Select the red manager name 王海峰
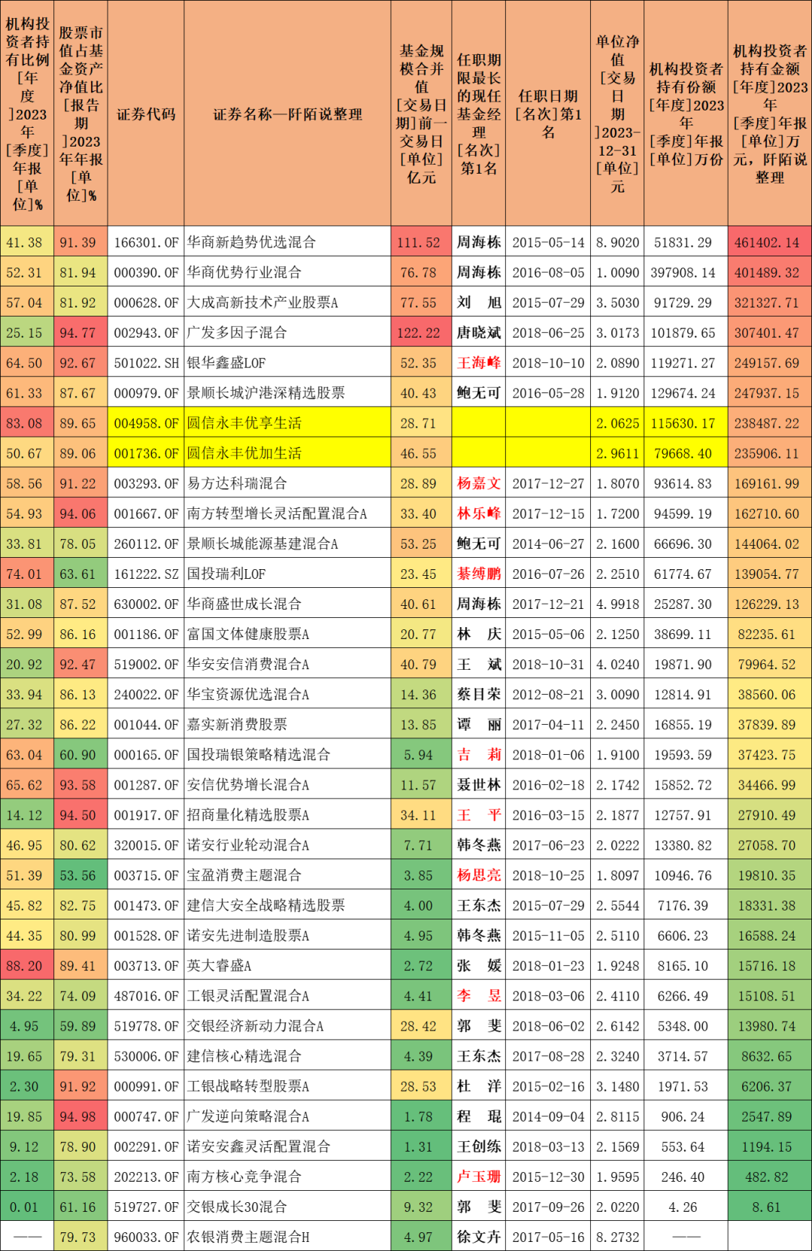This screenshot has width=812, height=1251. click(x=479, y=362)
